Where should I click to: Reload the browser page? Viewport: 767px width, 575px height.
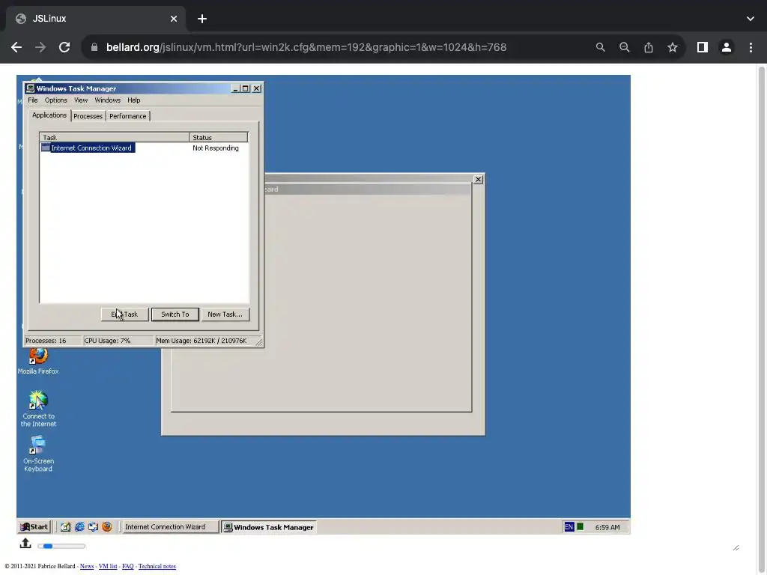click(64, 47)
